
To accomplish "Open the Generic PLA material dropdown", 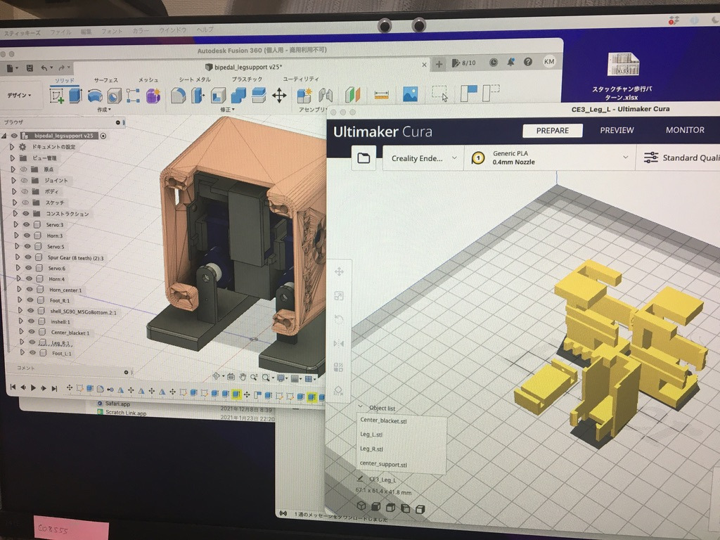I will point(550,157).
